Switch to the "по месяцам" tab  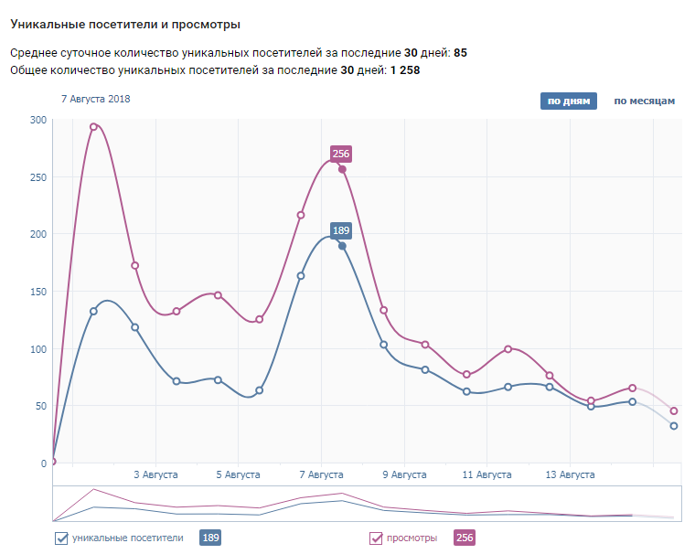tap(644, 101)
